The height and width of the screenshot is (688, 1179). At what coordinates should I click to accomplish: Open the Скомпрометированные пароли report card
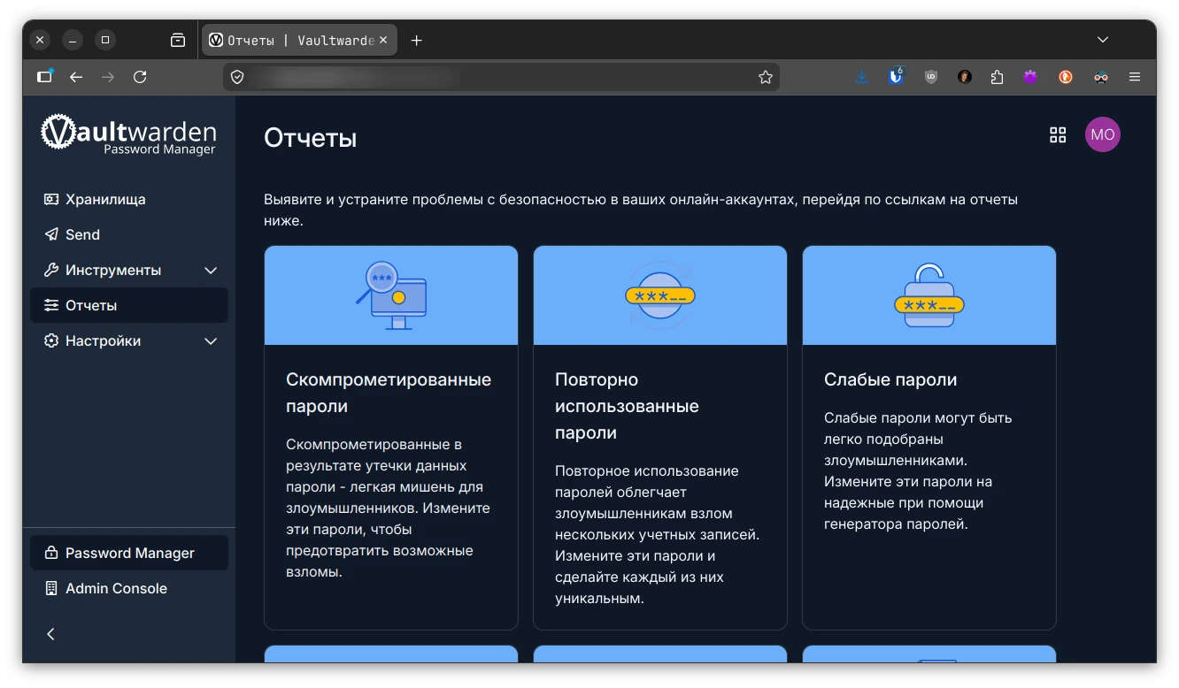[390, 437]
